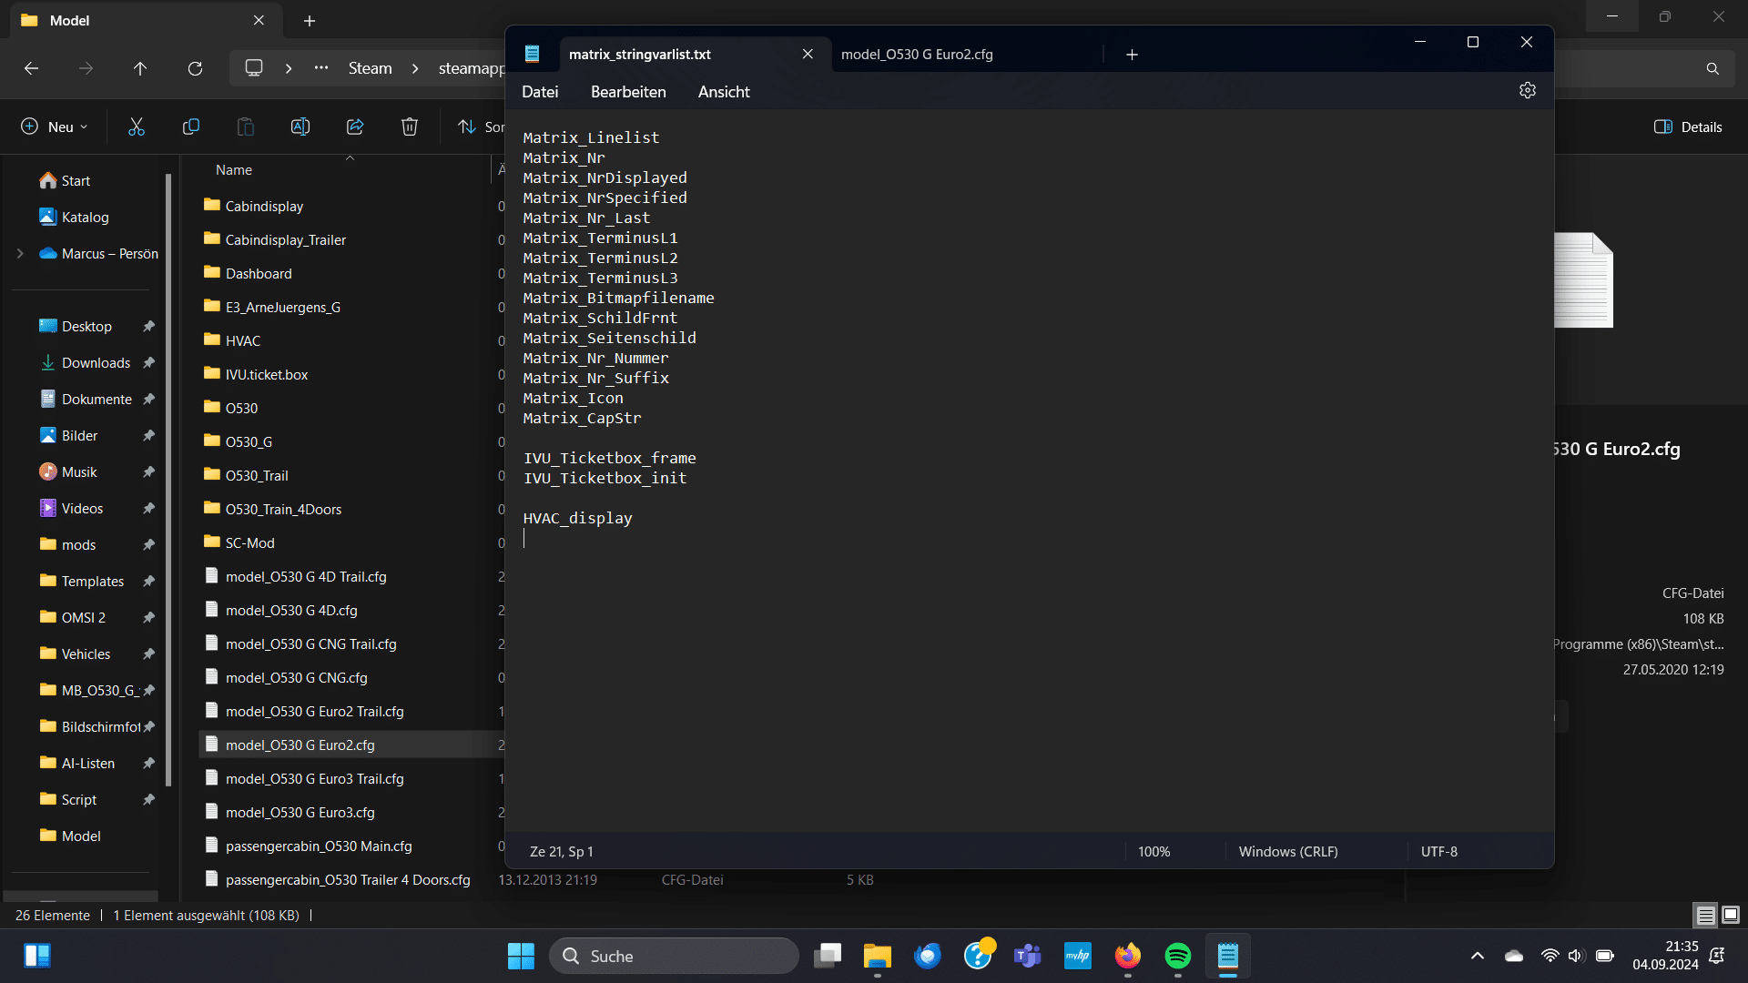This screenshot has height=983, width=1748.
Task: Click the Share icon in Explorer toolbar
Action: pyautogui.click(x=355, y=127)
